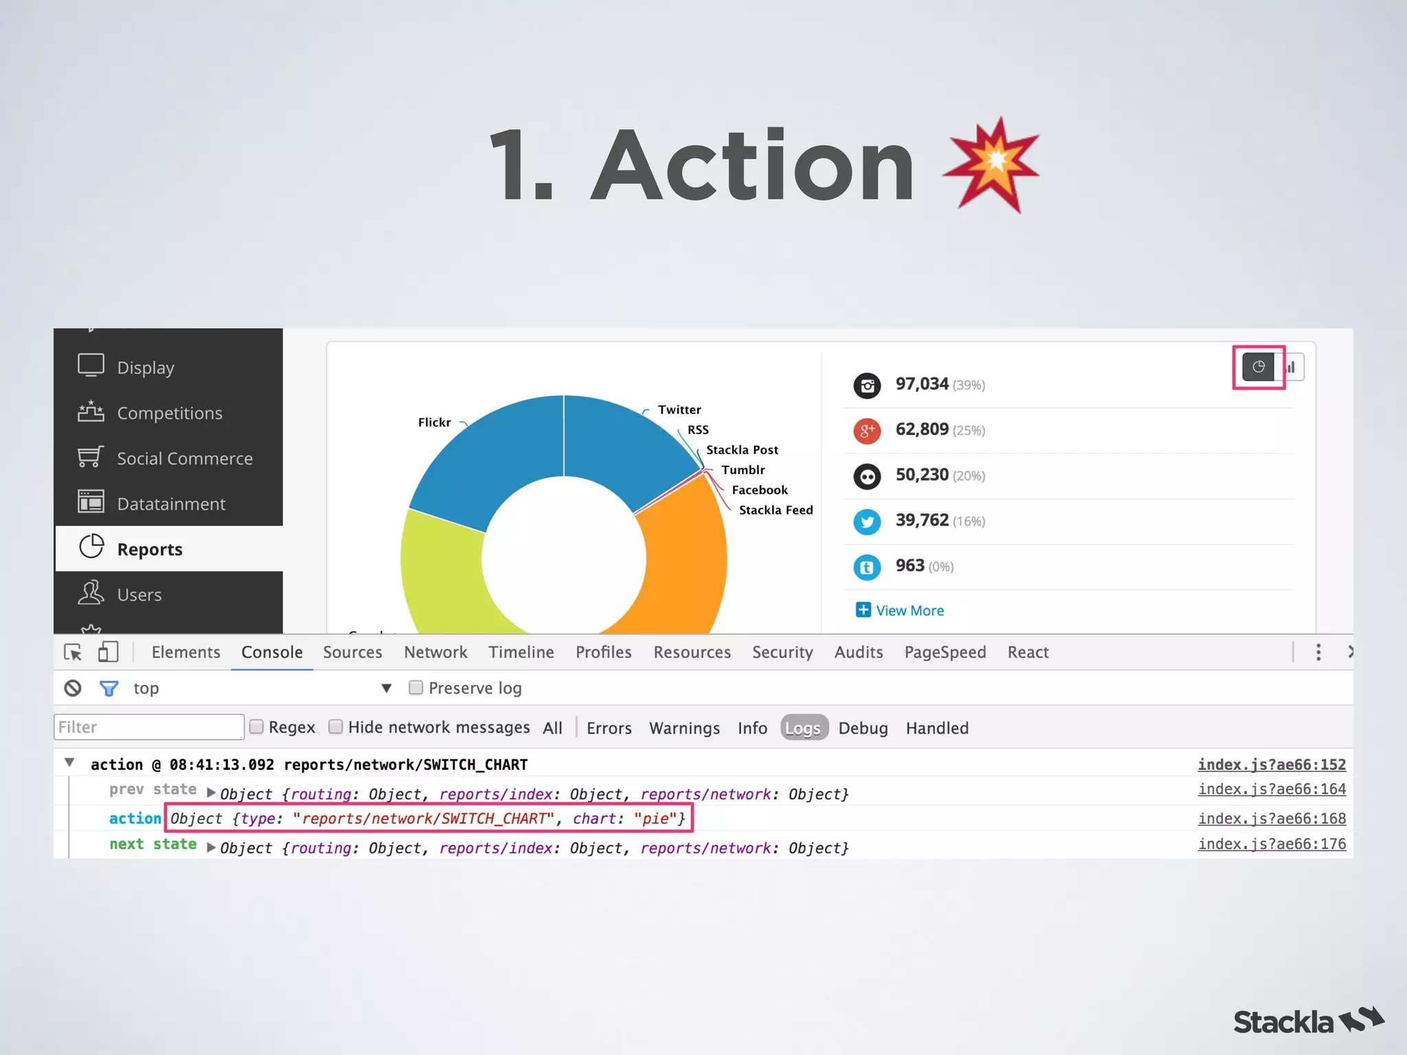Switch to the Network tab
Screen dimensions: 1407x1055
[x=436, y=652]
